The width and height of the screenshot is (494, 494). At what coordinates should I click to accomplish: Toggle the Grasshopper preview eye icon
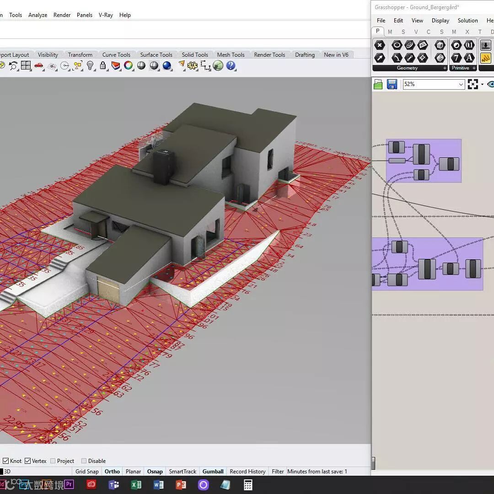tap(490, 84)
